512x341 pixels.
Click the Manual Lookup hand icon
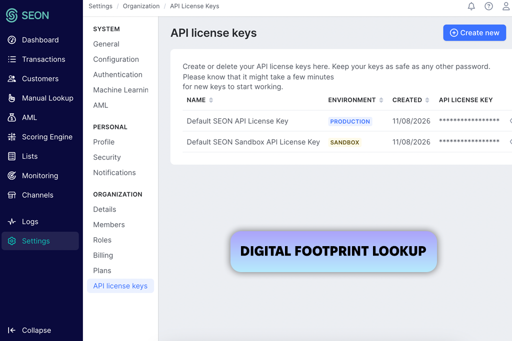click(x=12, y=98)
